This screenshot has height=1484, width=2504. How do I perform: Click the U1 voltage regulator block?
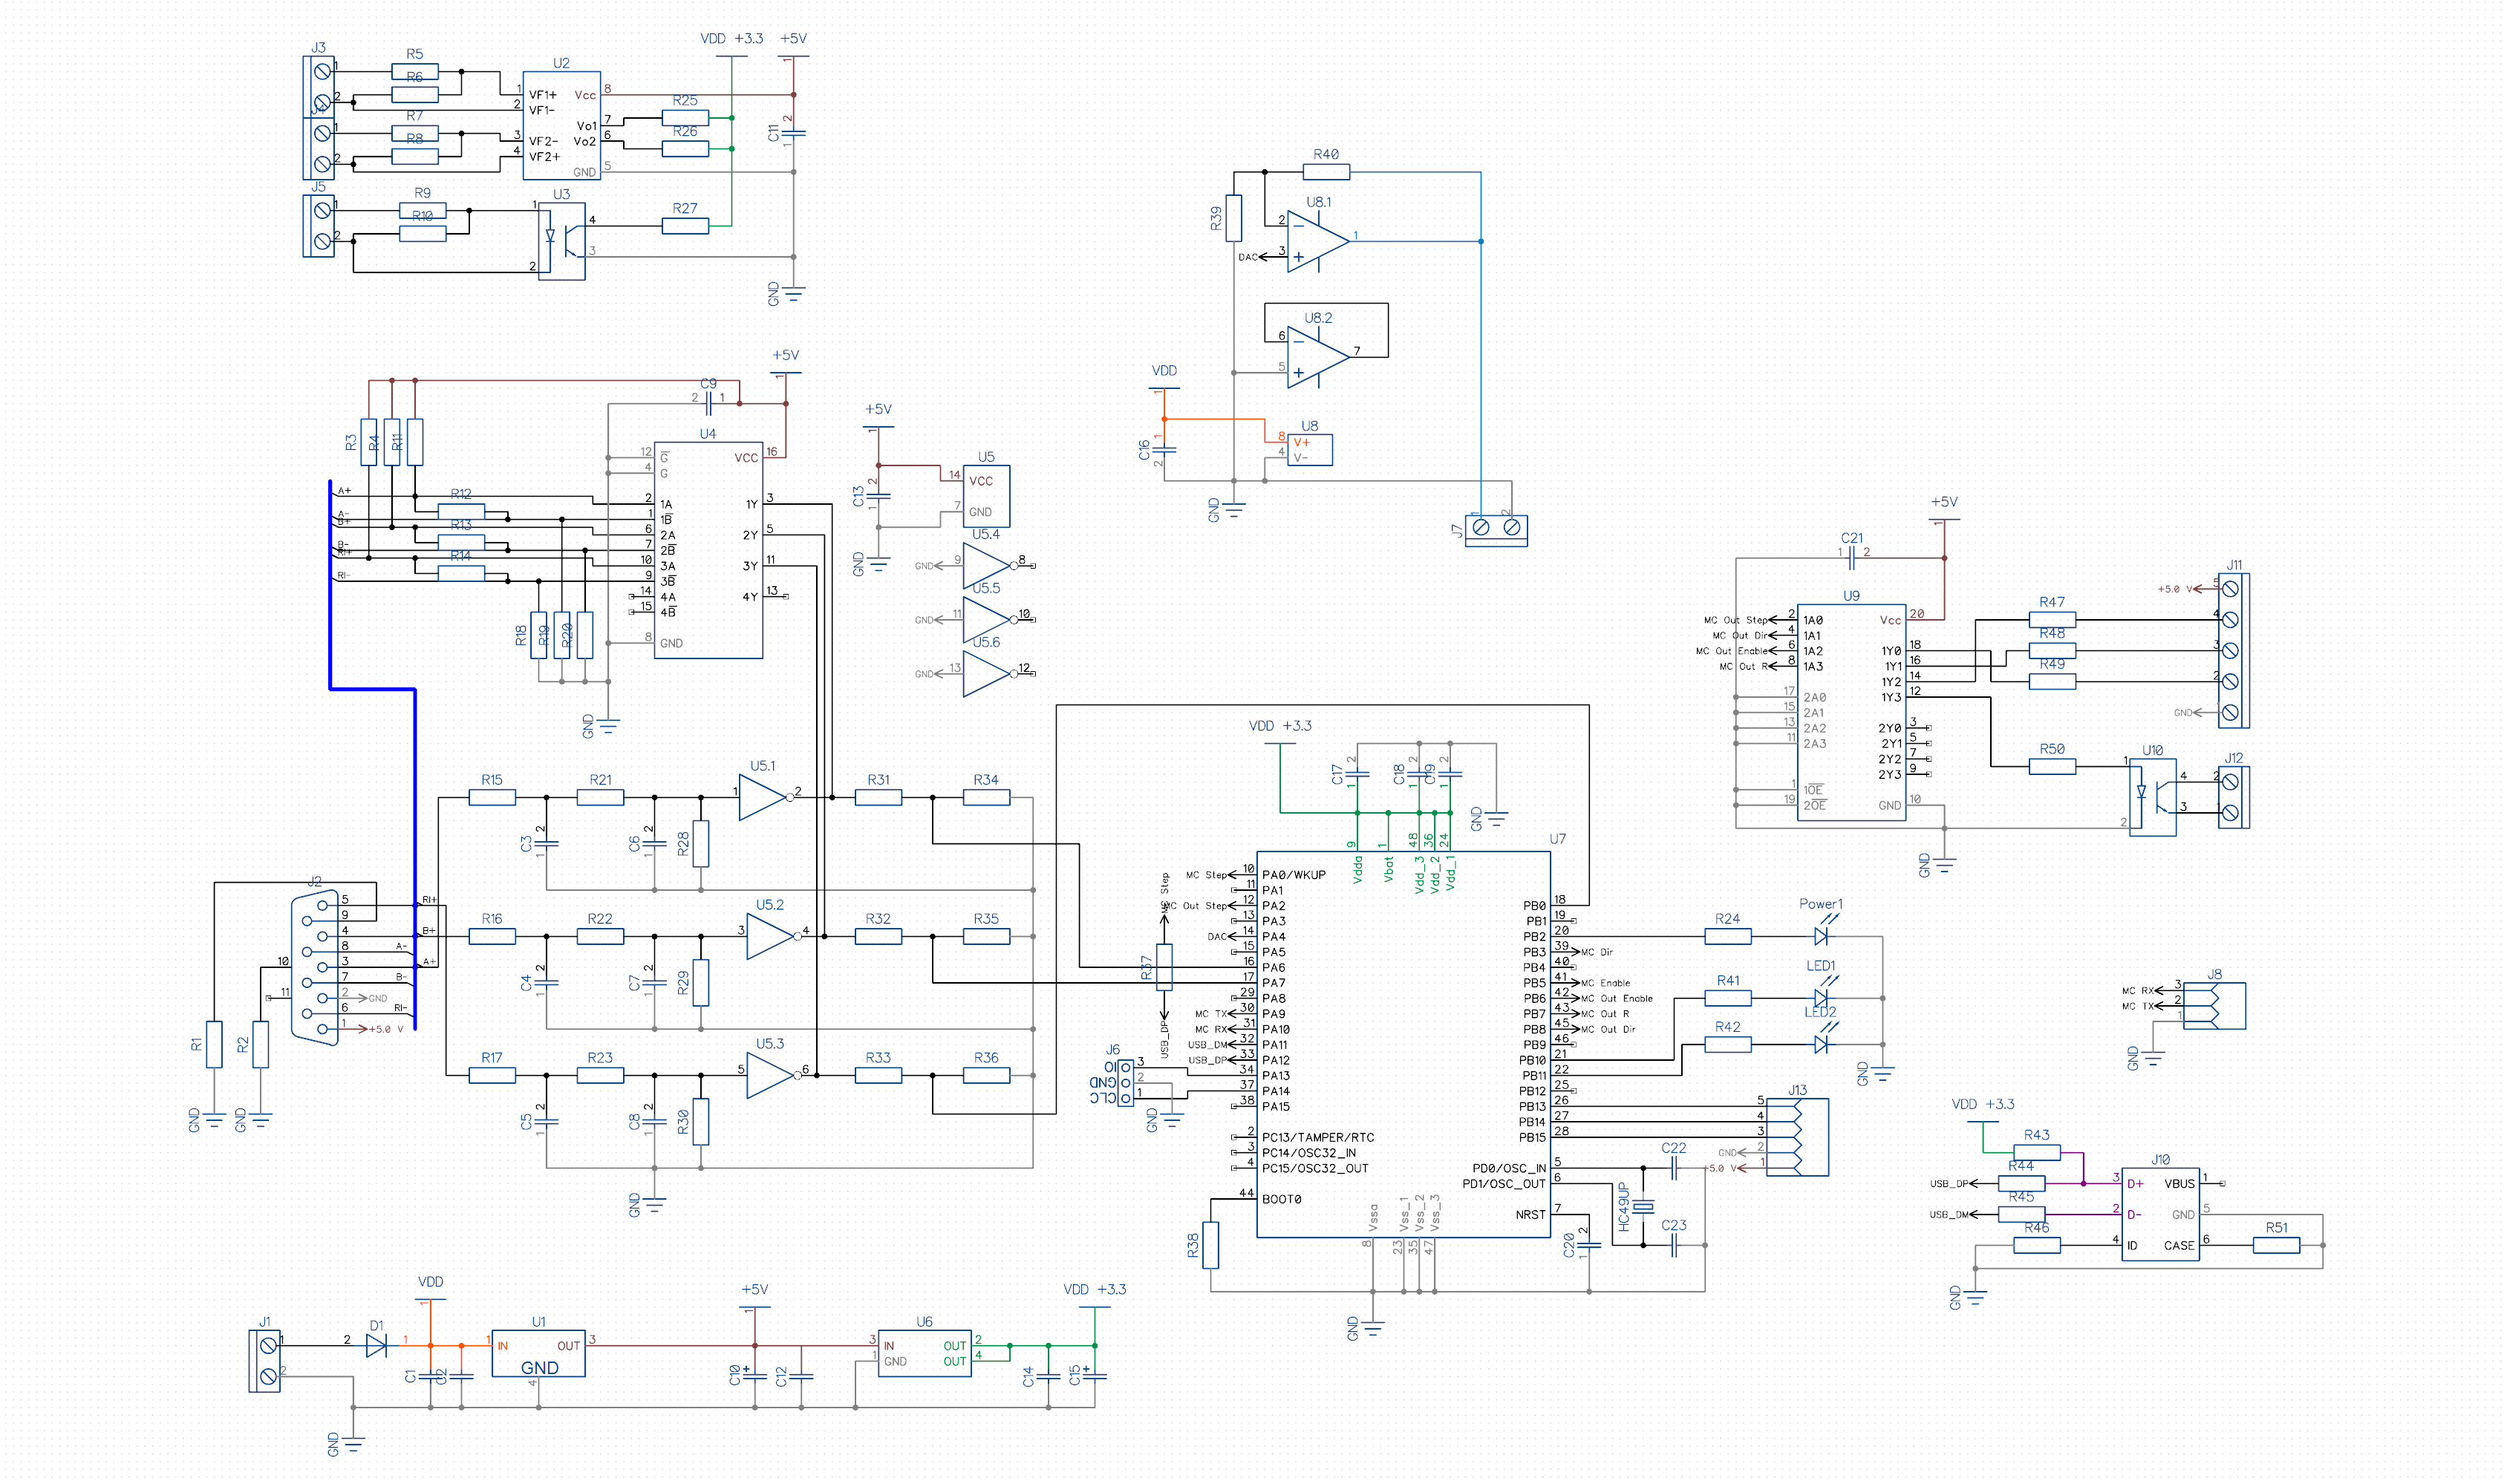[x=538, y=1355]
